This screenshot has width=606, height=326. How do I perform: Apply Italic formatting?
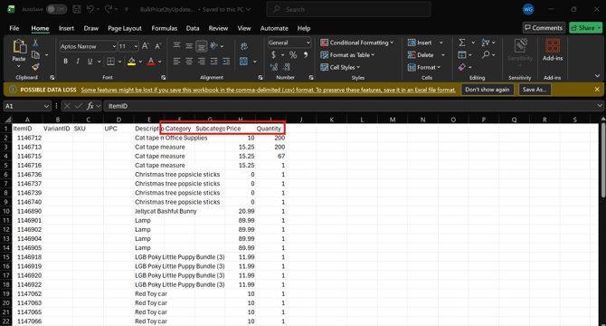78,61
